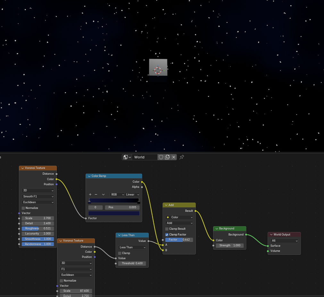The height and width of the screenshot is (297, 324).
Task: Click the Strength 1.000 field on Background node
Action: point(230,245)
